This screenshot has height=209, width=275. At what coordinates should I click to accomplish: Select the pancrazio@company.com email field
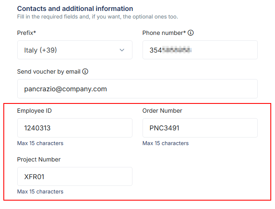[137, 89]
